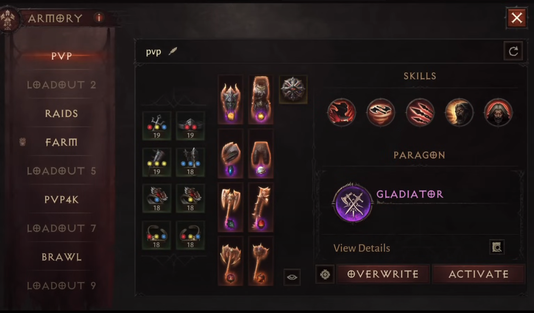
Task: Select the helmet equipment slot
Action: point(230,100)
